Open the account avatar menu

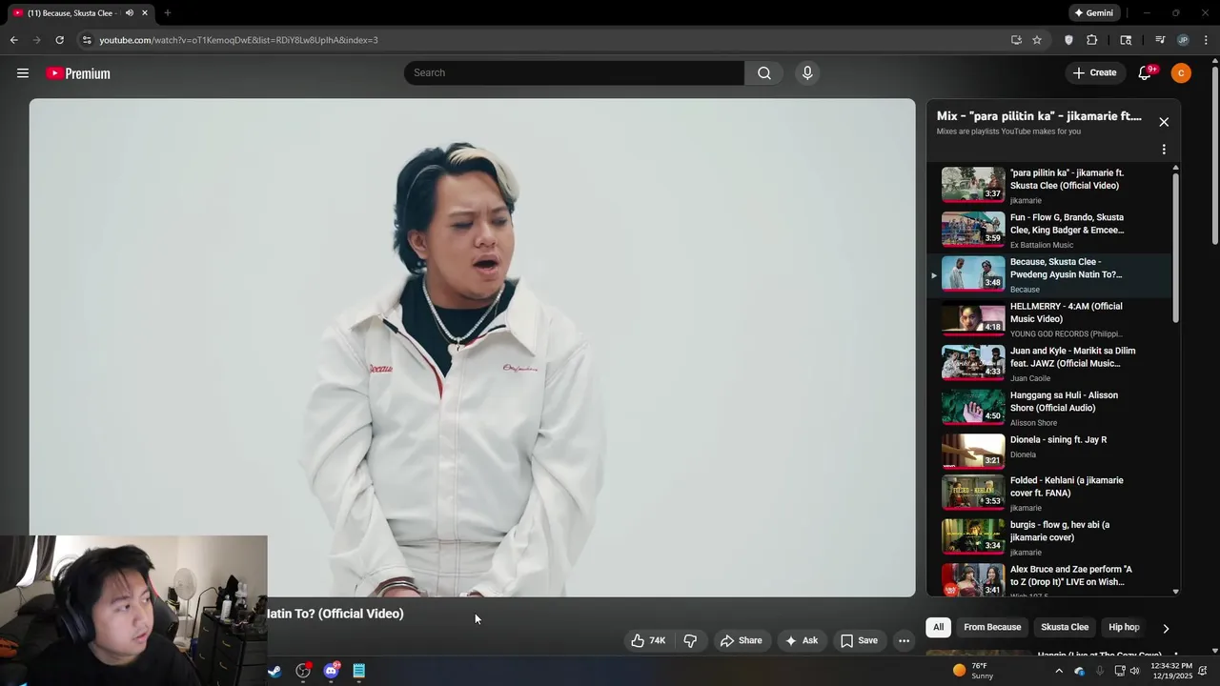(1181, 73)
